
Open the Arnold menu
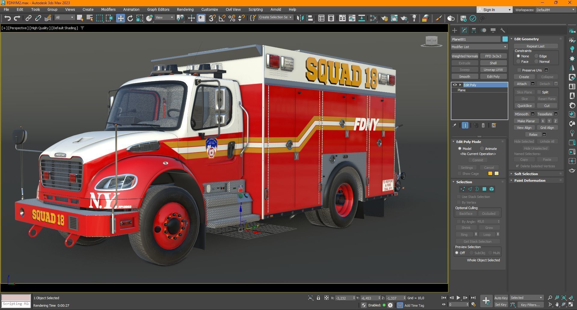[275, 9]
